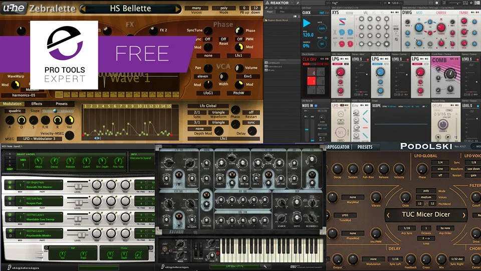The width and height of the screenshot is (481, 271).
Task: Go to next preset in Podolski
Action: point(464,215)
